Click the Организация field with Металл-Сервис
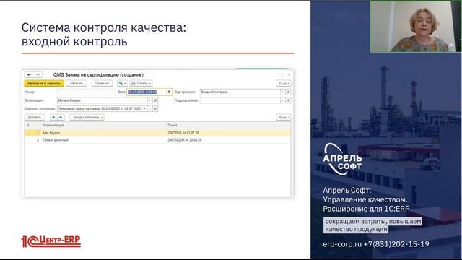 tap(102, 100)
